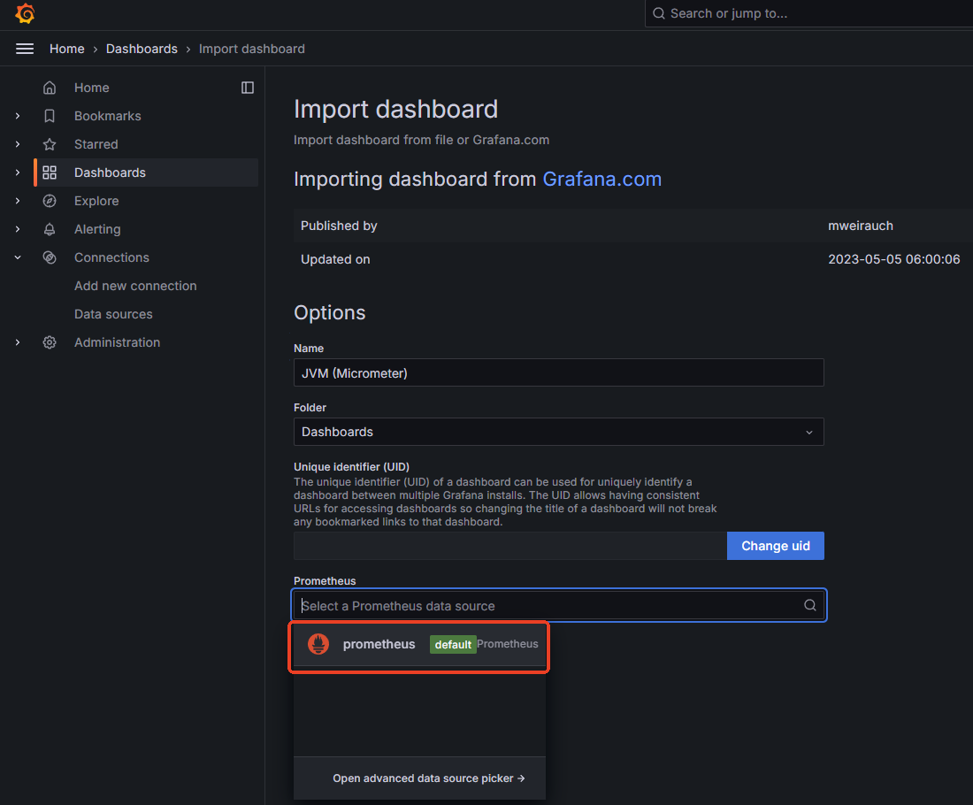Click the Starred star icon
This screenshot has height=805, width=973.
50,144
